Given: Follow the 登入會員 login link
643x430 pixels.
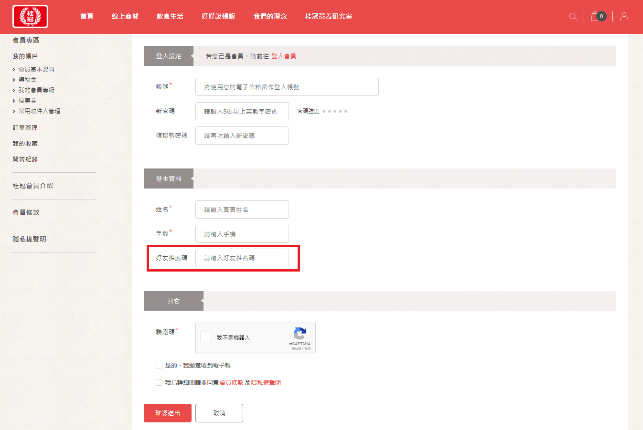Looking at the screenshot, I should click(x=284, y=56).
